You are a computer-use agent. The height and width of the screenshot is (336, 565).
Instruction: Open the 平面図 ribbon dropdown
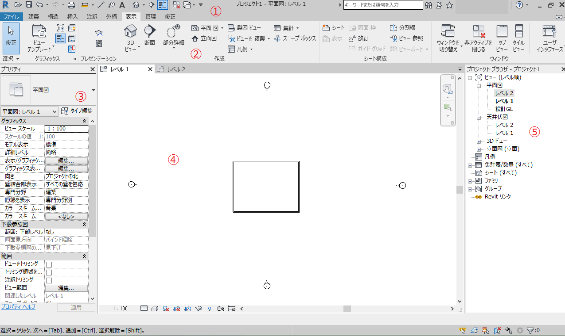(x=222, y=28)
